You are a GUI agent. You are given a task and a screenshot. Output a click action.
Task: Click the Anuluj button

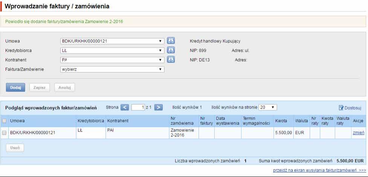pyautogui.click(x=64, y=88)
